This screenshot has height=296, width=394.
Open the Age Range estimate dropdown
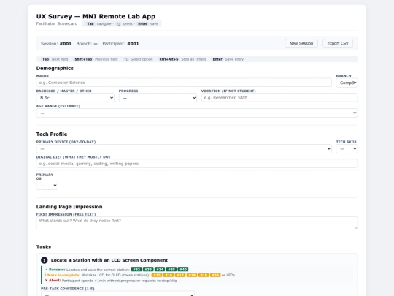[197, 113]
